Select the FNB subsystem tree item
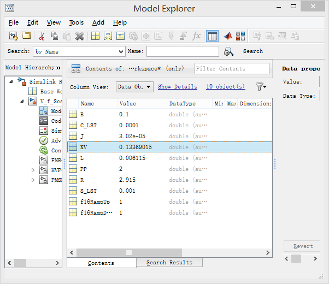 click(50, 160)
